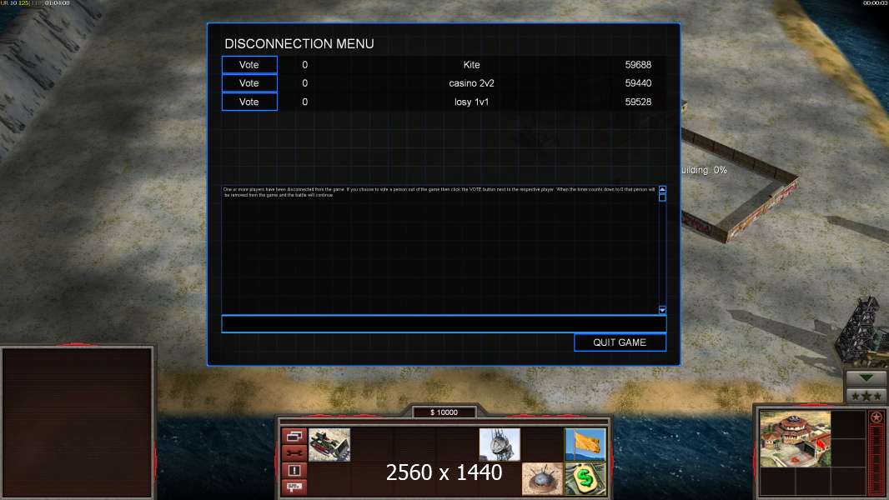Viewport: 889px width, 500px height.
Task: Collapse the control bar with green arrow
Action: coord(866,378)
